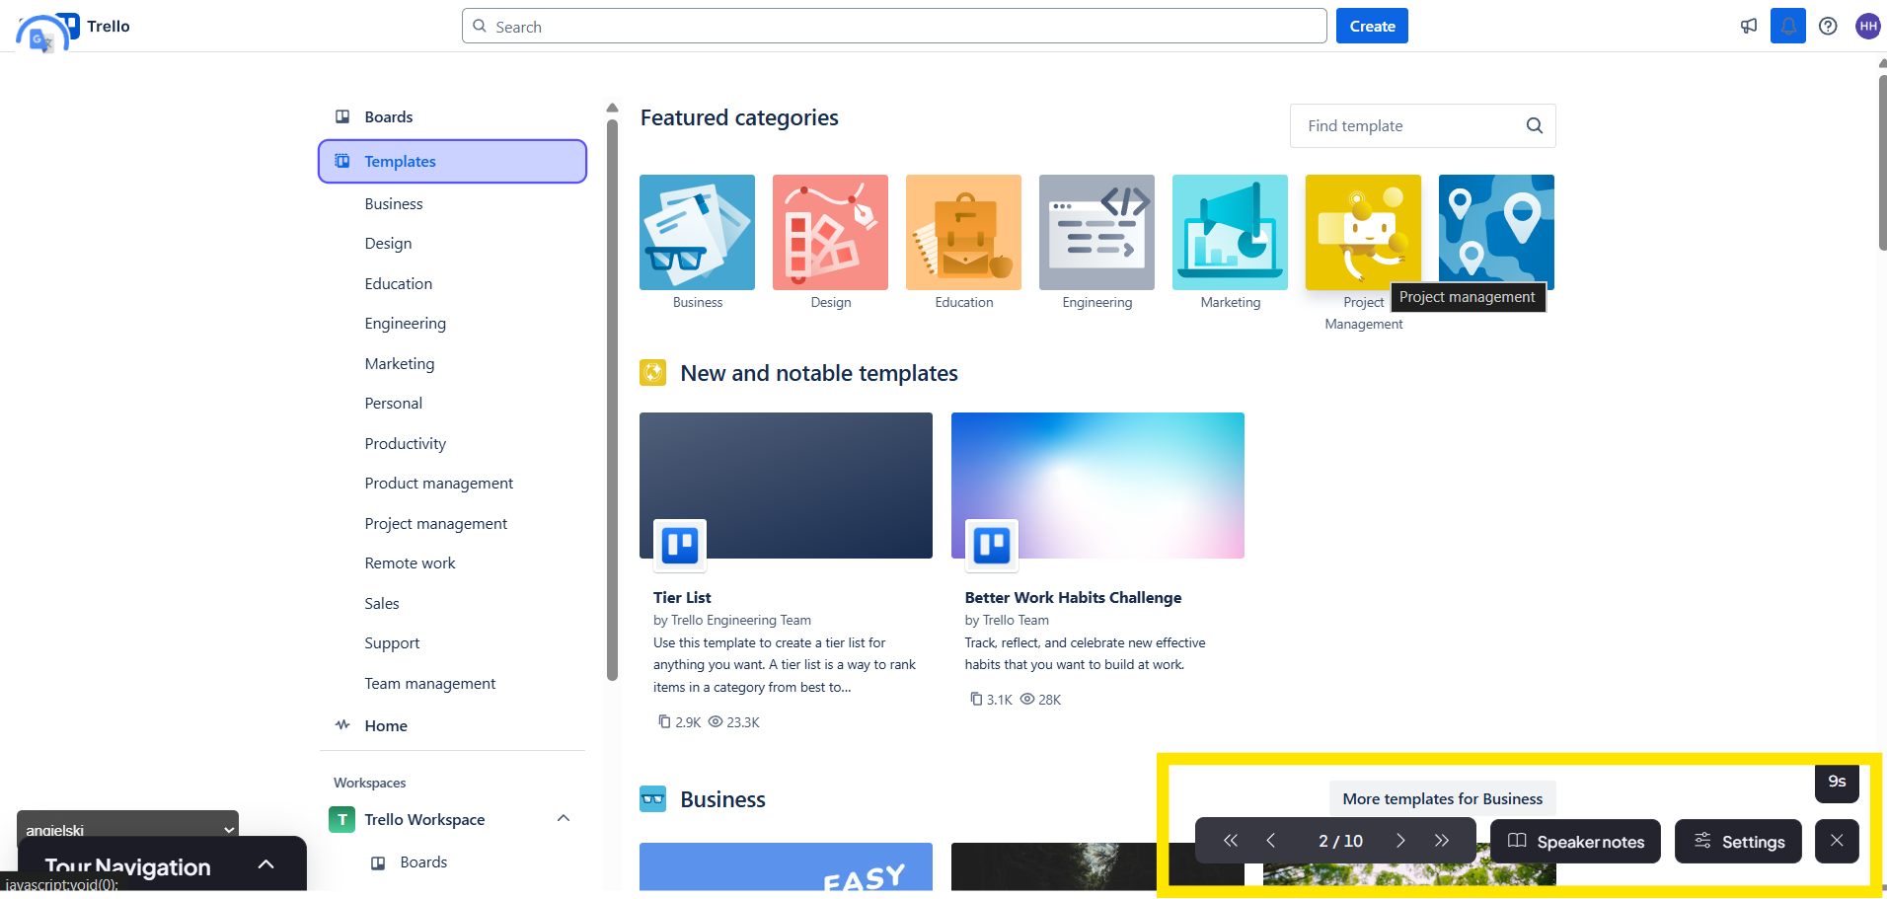
Task: Click the More templates for Business button
Action: [1442, 798]
